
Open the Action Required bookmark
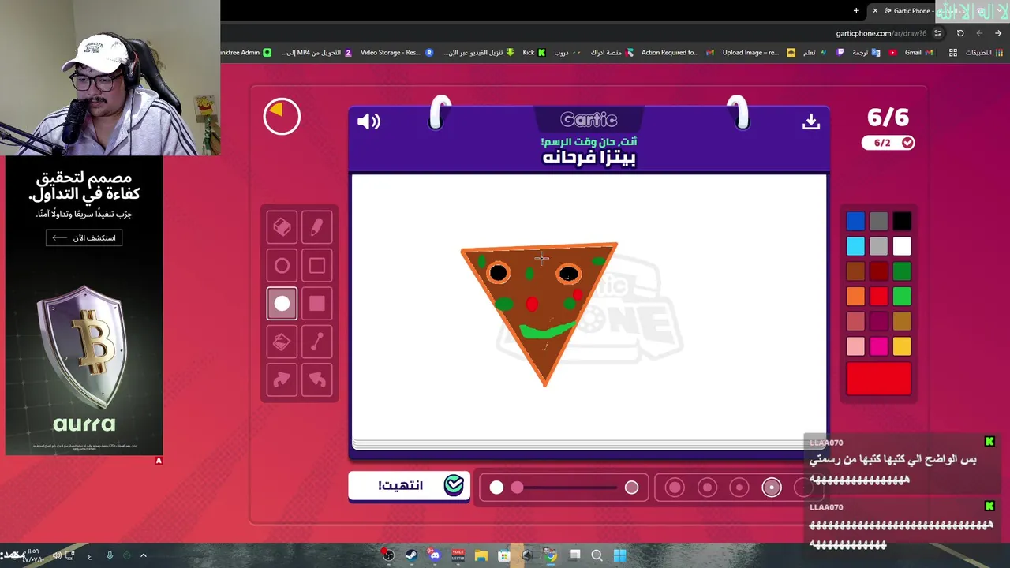tap(677, 53)
